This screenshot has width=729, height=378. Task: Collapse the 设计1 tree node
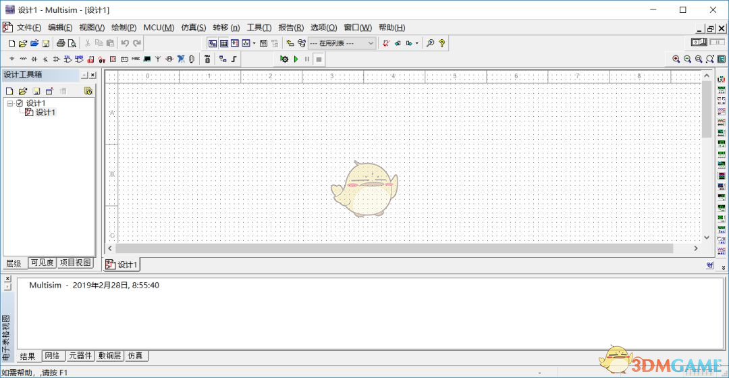coord(9,103)
